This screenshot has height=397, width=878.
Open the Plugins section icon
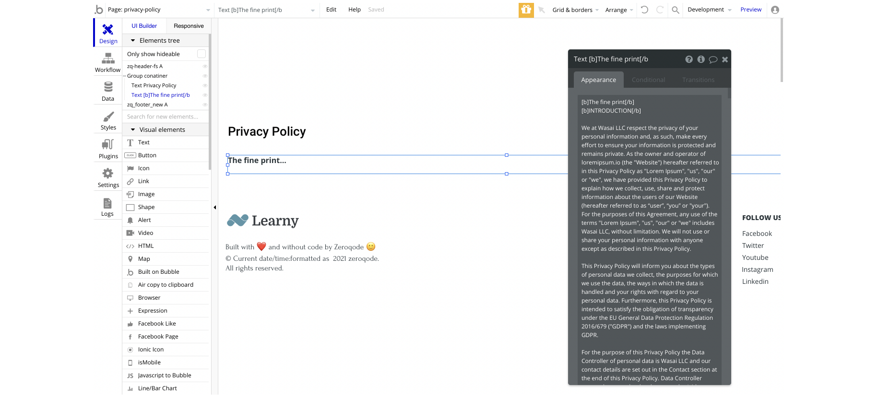[108, 144]
